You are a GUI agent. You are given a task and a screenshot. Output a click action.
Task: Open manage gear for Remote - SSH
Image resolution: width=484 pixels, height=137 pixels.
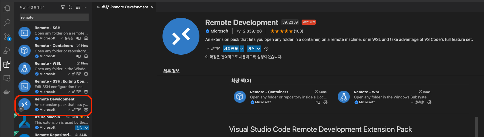pyautogui.click(x=86, y=38)
